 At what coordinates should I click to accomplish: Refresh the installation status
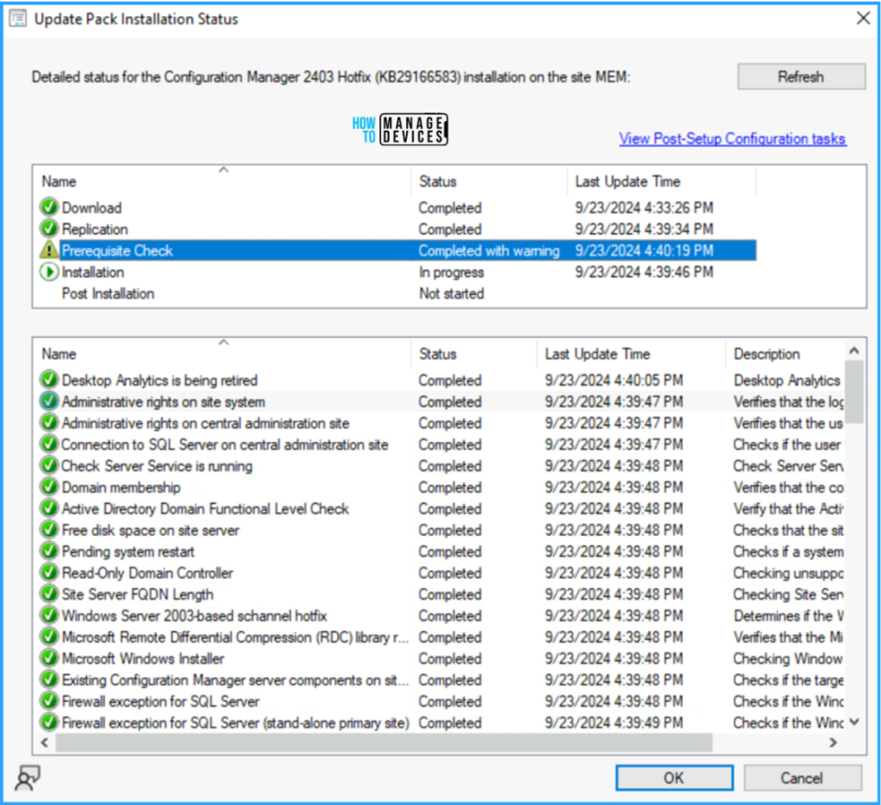[x=801, y=77]
